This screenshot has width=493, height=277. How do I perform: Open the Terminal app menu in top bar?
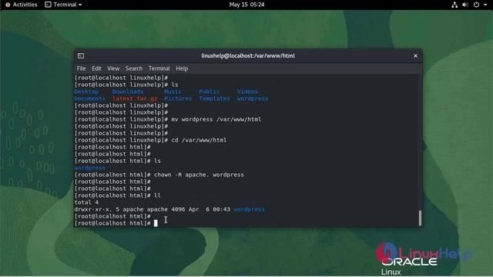(63, 5)
